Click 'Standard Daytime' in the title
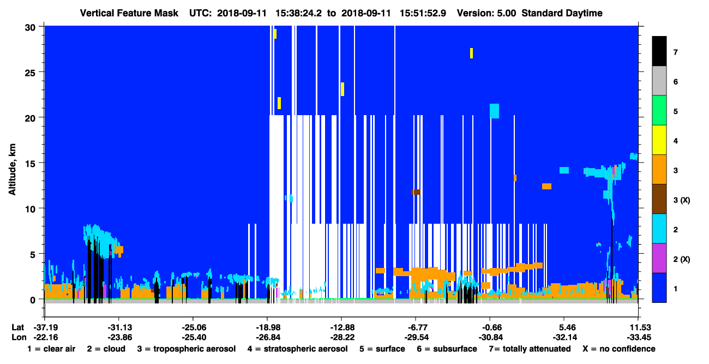 (x=562, y=13)
